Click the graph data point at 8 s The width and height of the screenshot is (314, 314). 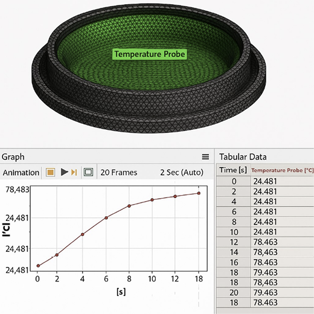click(129, 206)
